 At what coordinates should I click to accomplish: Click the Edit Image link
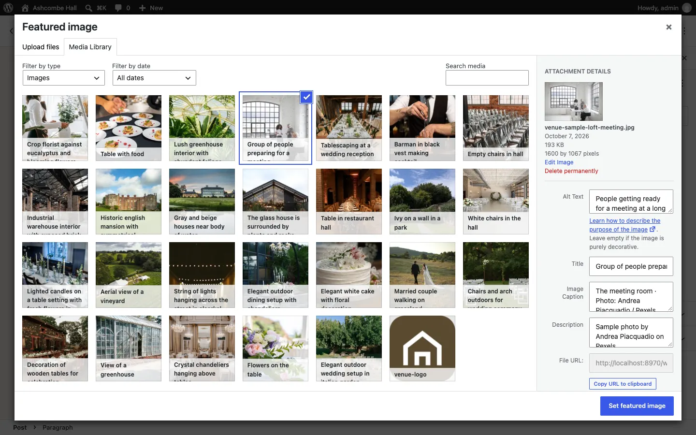(x=559, y=162)
